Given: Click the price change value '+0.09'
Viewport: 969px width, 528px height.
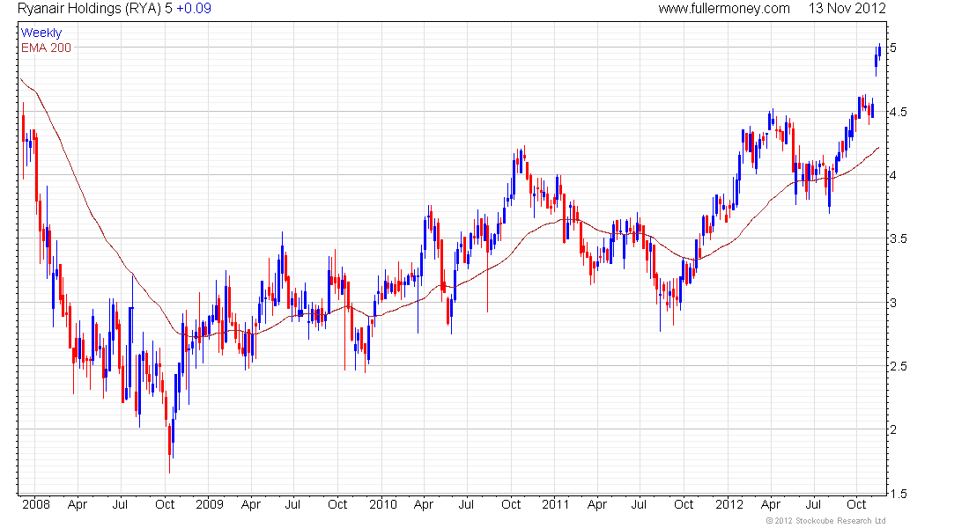Looking at the screenshot, I should point(194,9).
